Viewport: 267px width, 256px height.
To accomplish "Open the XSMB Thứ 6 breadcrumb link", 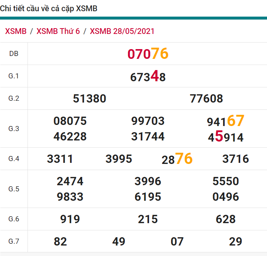I will tap(58, 31).
